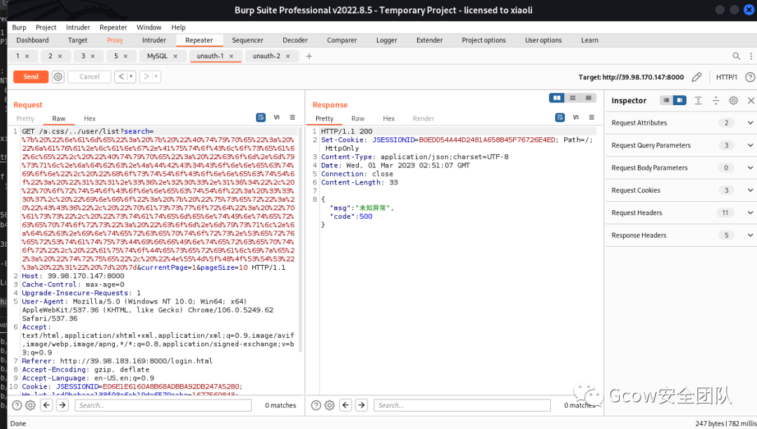Open Inspector settings gear
The image size is (757, 429).
pos(733,100)
